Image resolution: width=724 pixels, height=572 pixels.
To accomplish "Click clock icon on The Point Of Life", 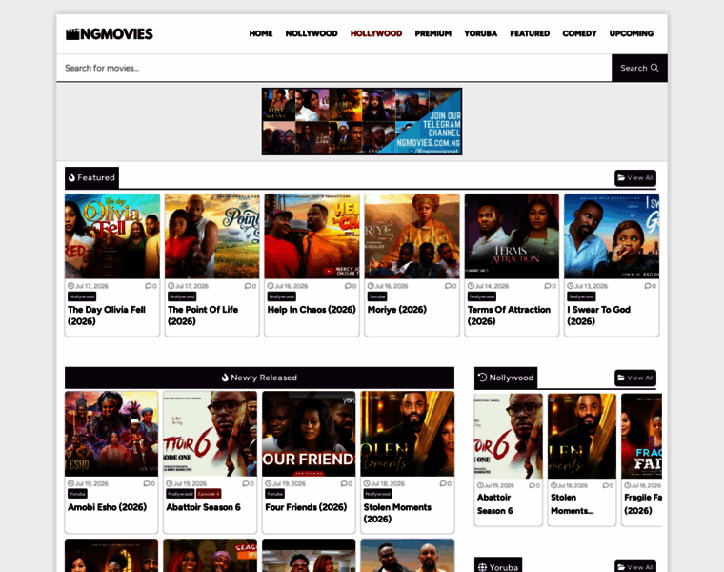I will [x=171, y=286].
